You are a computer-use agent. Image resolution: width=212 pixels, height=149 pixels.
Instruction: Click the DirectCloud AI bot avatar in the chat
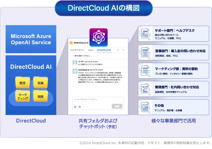click(x=75, y=71)
